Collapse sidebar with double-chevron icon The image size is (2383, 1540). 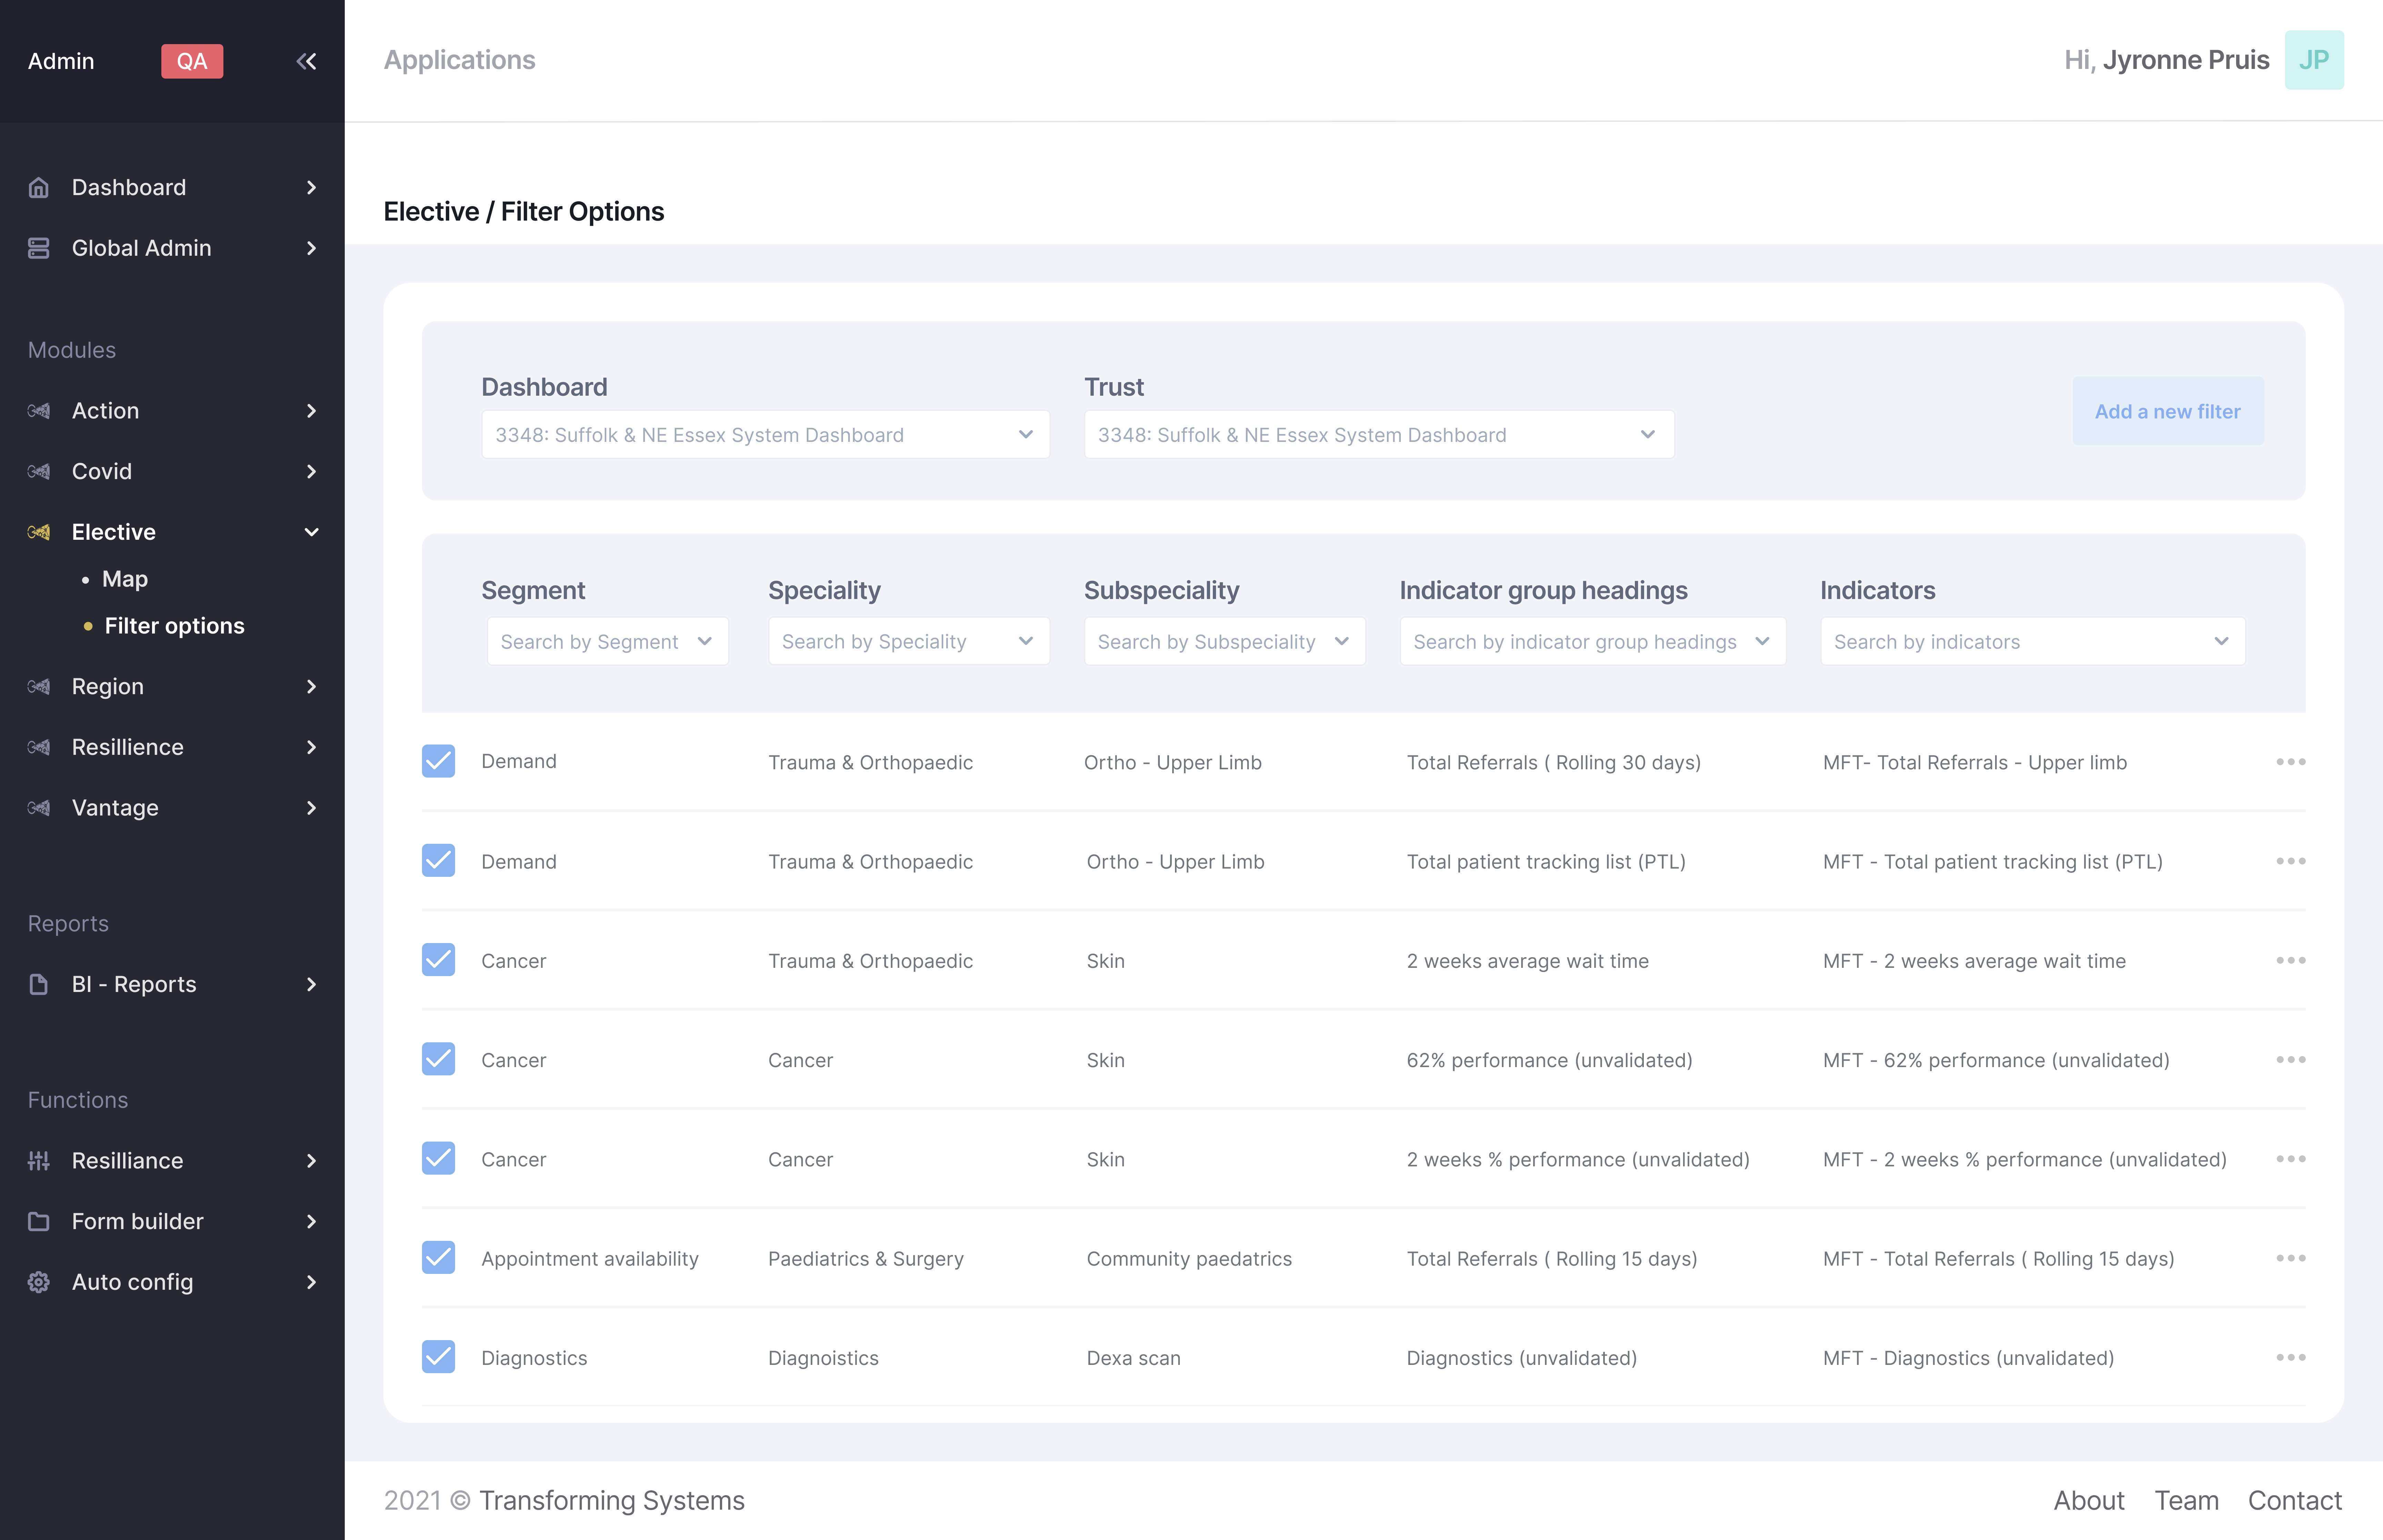(306, 61)
